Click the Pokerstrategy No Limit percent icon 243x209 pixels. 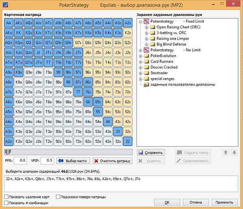[147, 50]
